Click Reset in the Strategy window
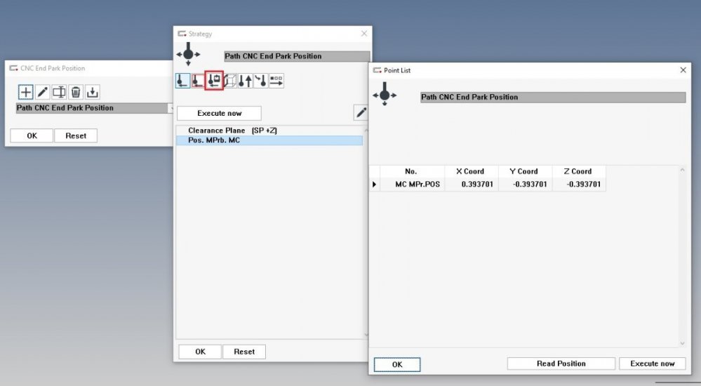The image size is (701, 386). coord(244,352)
